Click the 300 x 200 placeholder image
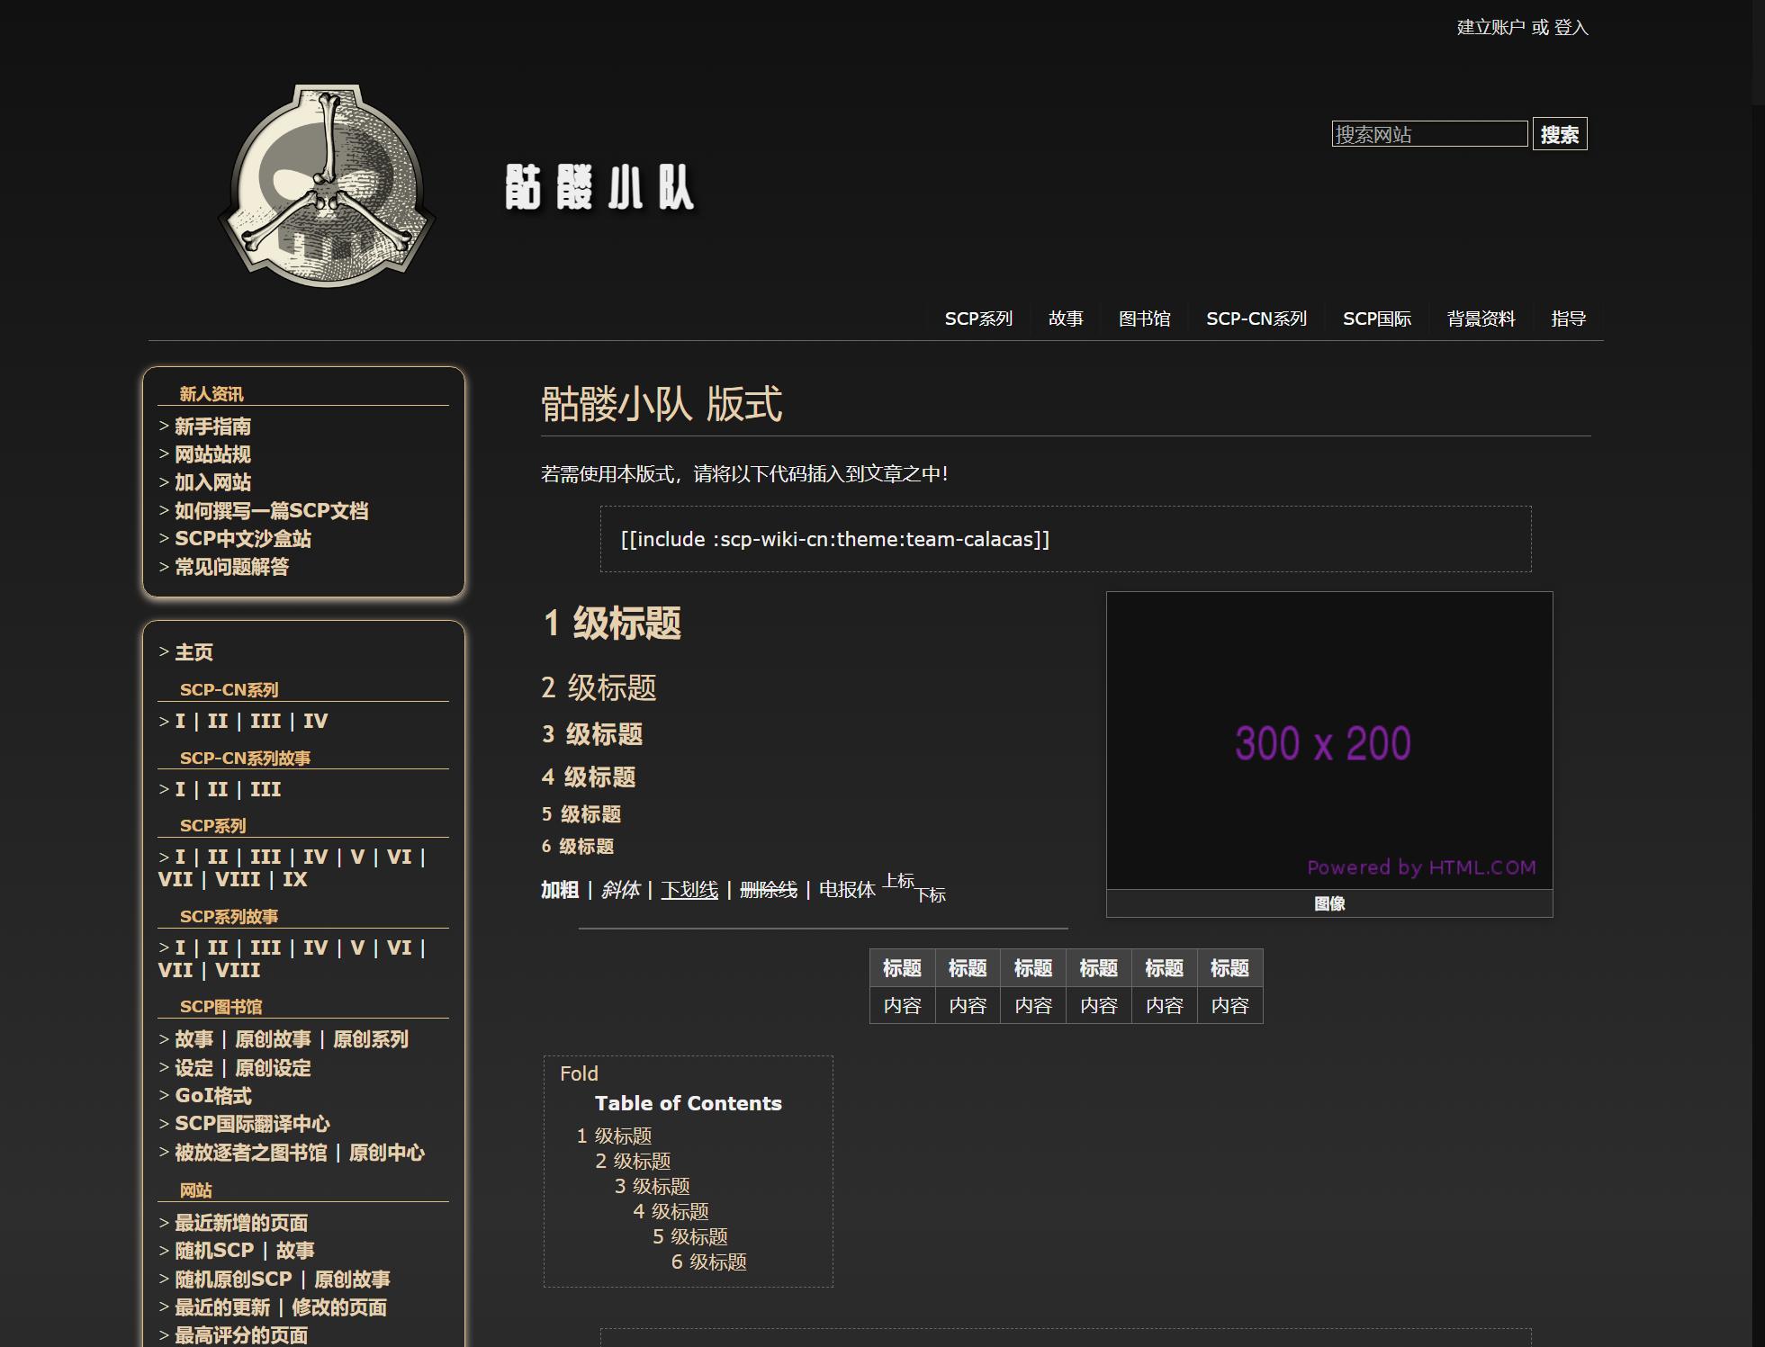This screenshot has width=1765, height=1347. 1328,741
